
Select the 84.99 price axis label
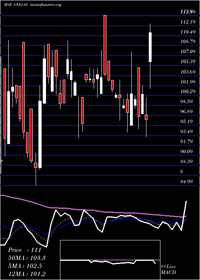click(x=186, y=182)
